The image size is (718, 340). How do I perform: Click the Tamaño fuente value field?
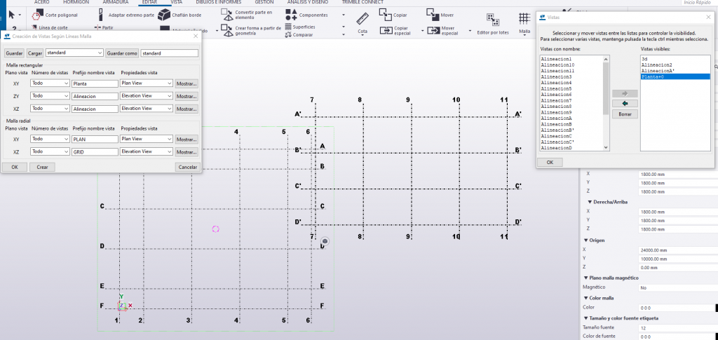click(x=677, y=327)
